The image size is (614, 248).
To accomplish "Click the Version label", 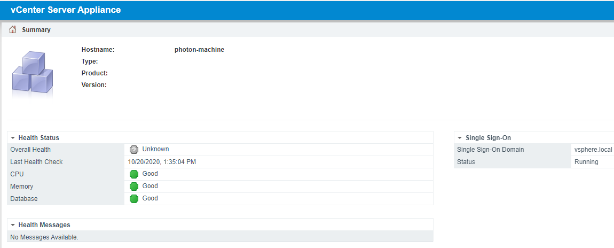I will 94,84.
